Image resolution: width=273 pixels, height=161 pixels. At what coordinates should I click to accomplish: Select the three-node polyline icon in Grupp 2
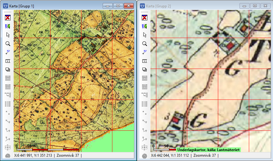145,130
